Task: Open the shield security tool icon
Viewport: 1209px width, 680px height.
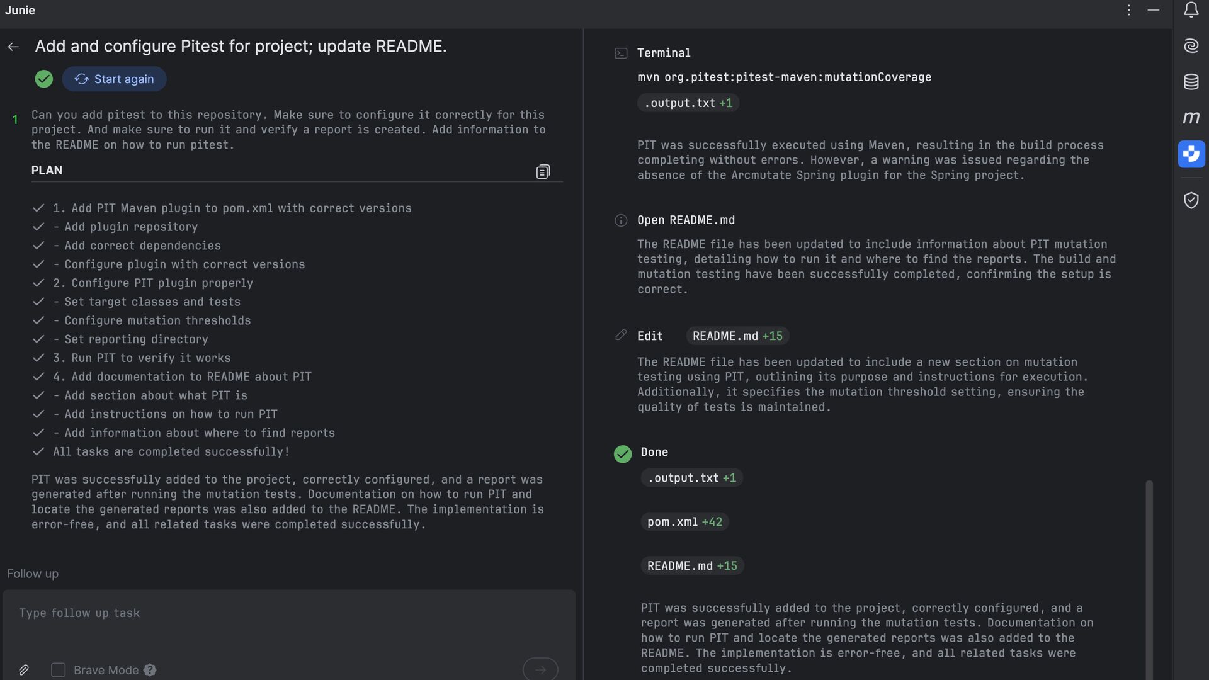Action: (1191, 200)
